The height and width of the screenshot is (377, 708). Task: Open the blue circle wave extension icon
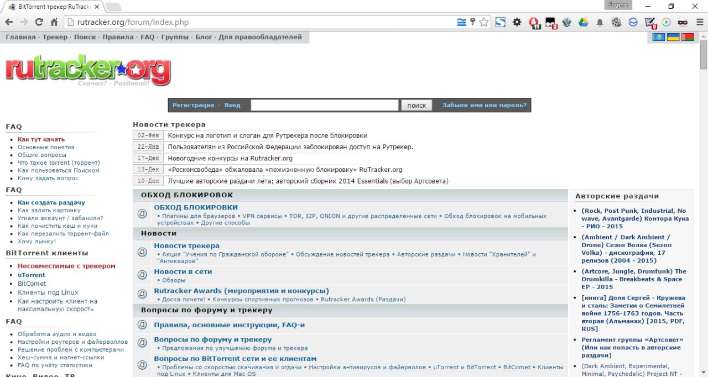click(x=633, y=22)
